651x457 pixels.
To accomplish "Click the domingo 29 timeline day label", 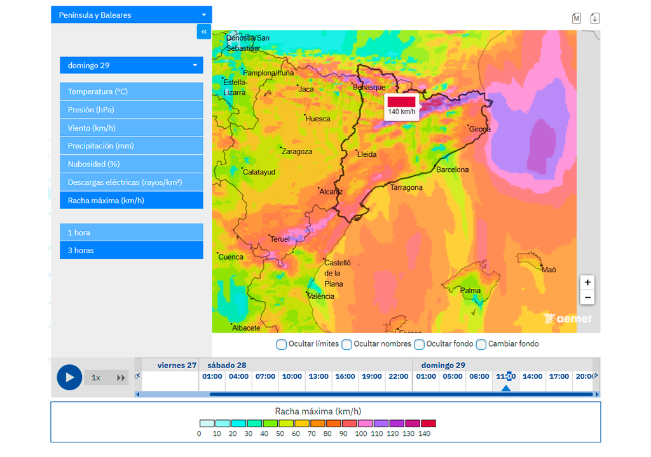I will click(443, 366).
